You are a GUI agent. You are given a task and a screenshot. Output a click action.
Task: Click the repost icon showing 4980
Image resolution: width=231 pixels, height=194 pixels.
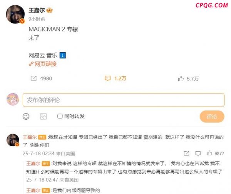pyautogui.click(x=33, y=79)
